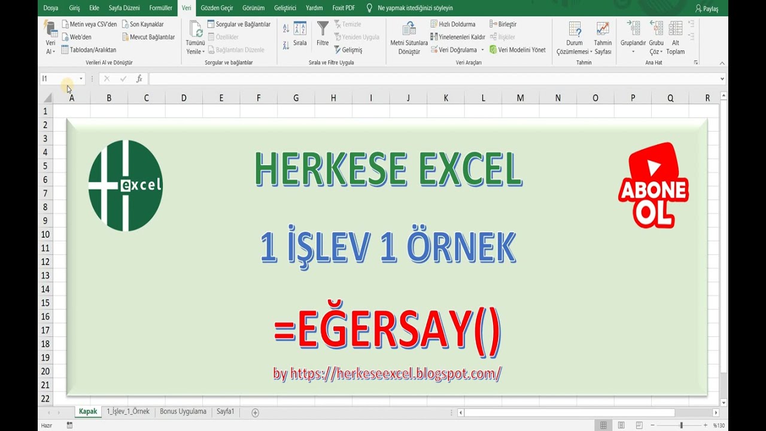Open the Name Box dropdown
The image size is (766, 431).
(81, 78)
